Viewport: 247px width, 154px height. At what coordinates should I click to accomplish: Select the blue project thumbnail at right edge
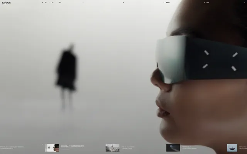coord(232,148)
